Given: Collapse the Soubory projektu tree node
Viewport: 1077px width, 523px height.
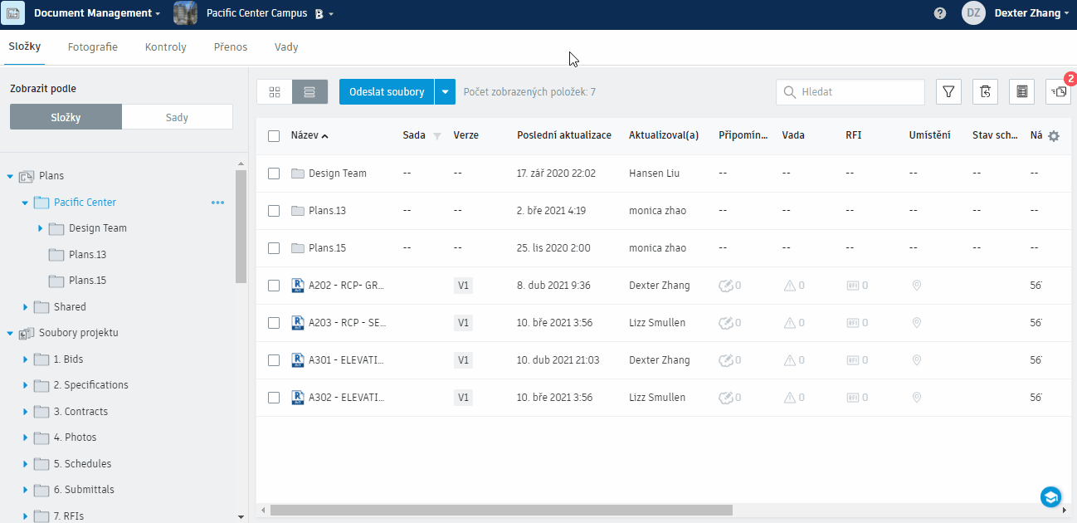Looking at the screenshot, I should [10, 333].
